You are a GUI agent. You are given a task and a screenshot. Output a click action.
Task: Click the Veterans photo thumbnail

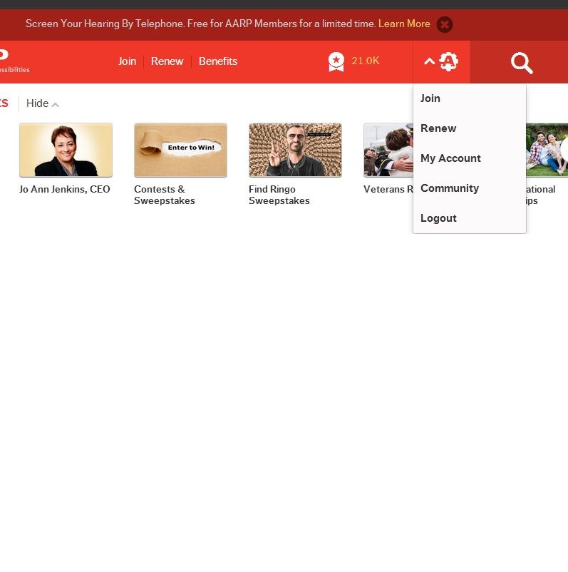tap(387, 150)
